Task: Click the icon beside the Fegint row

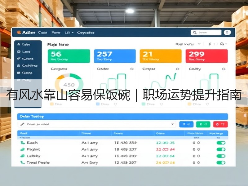Action: (23, 149)
